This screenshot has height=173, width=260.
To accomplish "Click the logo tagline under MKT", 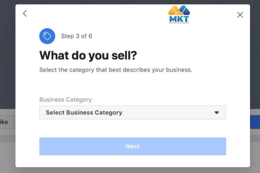I will pos(179,23).
